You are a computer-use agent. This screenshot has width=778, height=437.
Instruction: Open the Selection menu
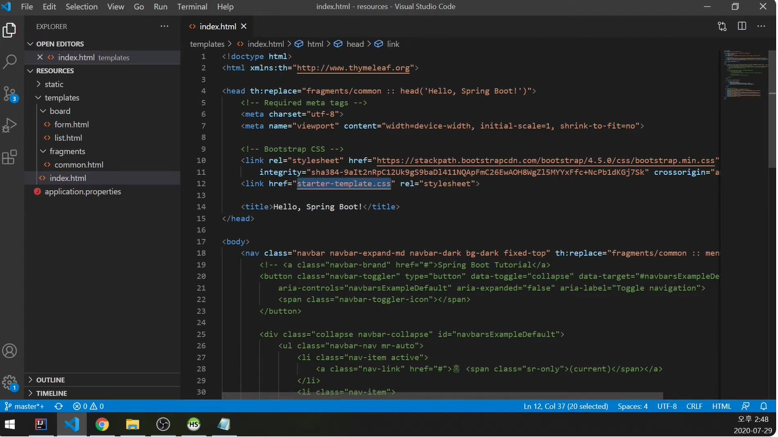pyautogui.click(x=82, y=7)
